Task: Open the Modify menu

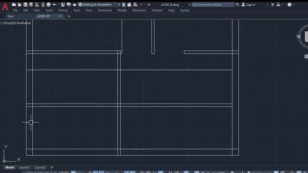Action: [x=122, y=10]
